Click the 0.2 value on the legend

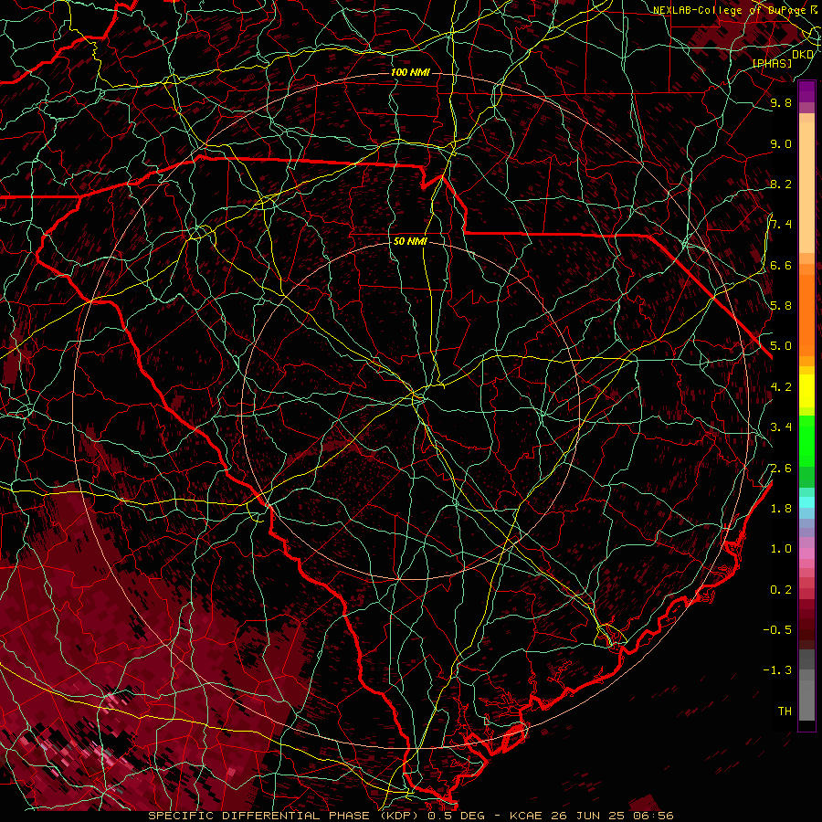tap(781, 590)
